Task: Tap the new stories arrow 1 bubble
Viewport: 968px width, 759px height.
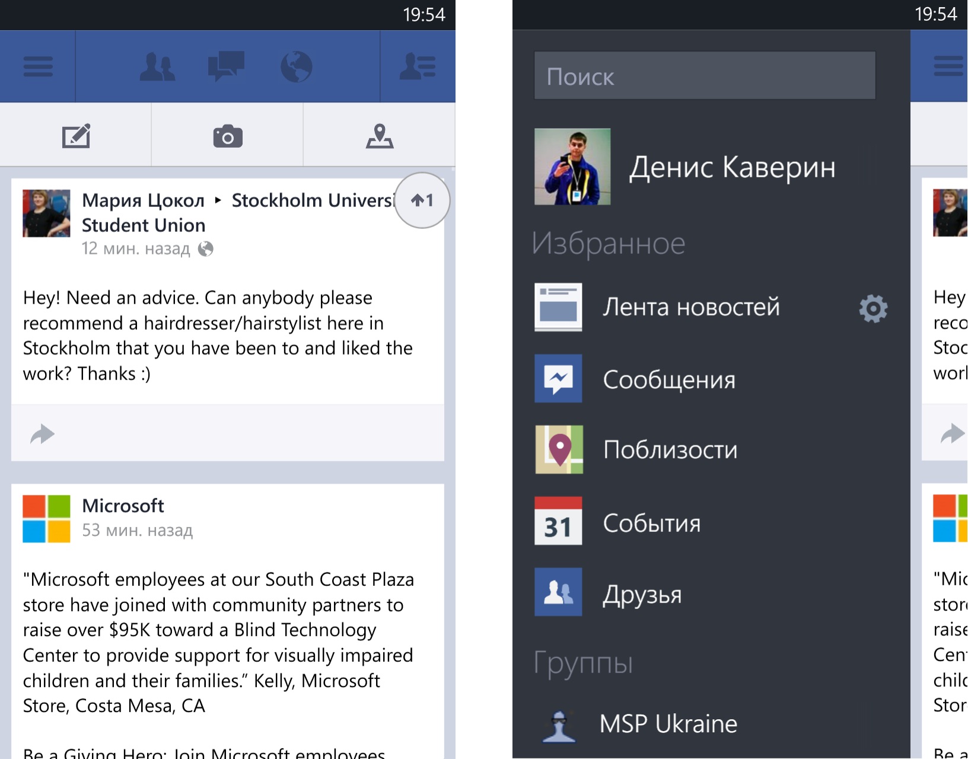Action: tap(422, 200)
